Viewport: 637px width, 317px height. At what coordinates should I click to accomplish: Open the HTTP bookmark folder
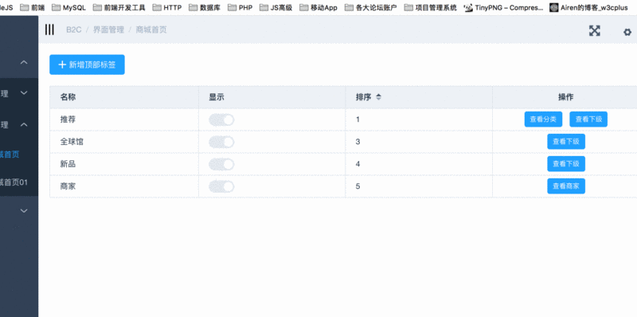(167, 7)
